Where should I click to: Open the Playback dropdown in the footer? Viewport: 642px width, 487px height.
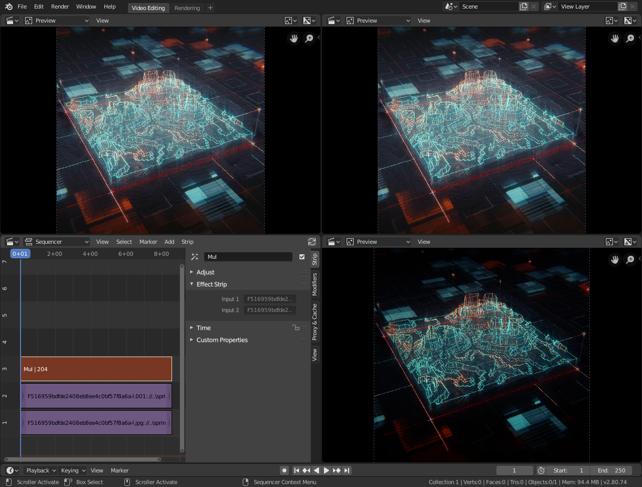(x=40, y=470)
